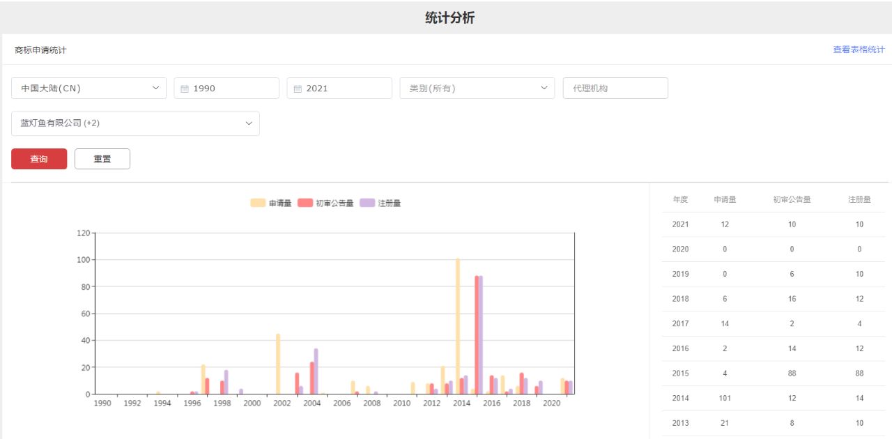892x439 pixels.
Task: Click the 统计分析 page heading
Action: tap(449, 18)
